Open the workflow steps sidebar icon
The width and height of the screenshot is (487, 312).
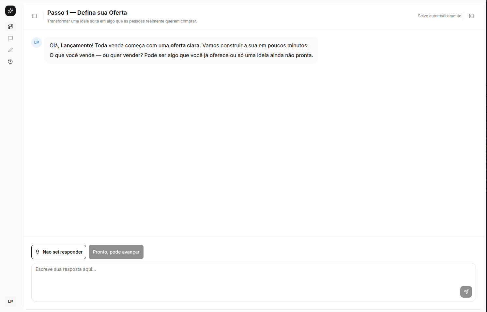tap(10, 26)
